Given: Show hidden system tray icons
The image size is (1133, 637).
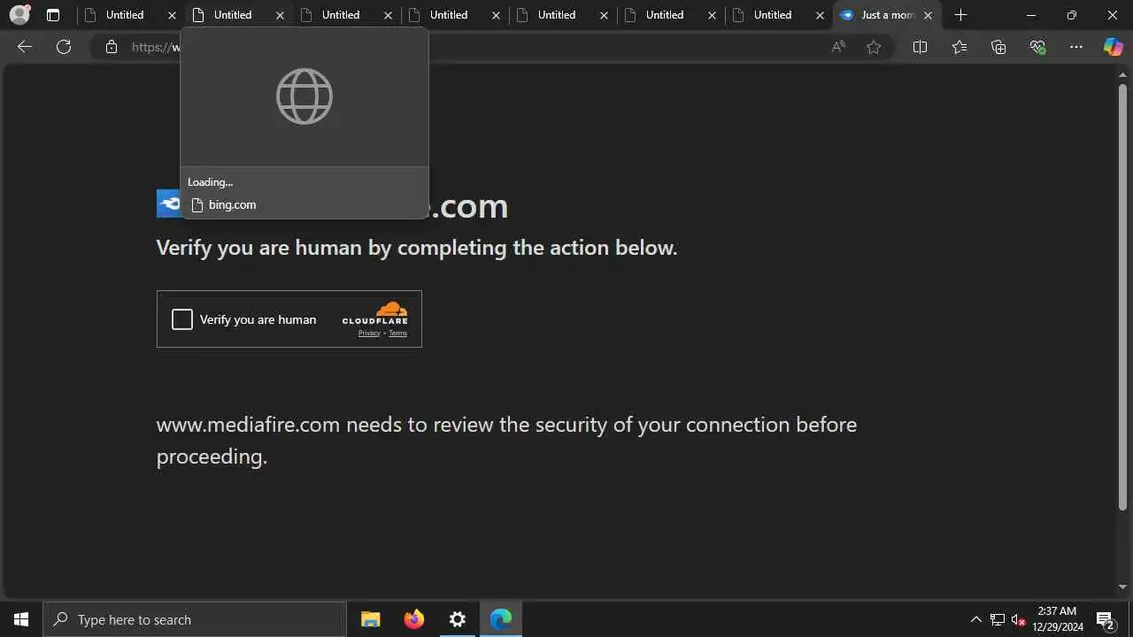Looking at the screenshot, I should tap(976, 619).
